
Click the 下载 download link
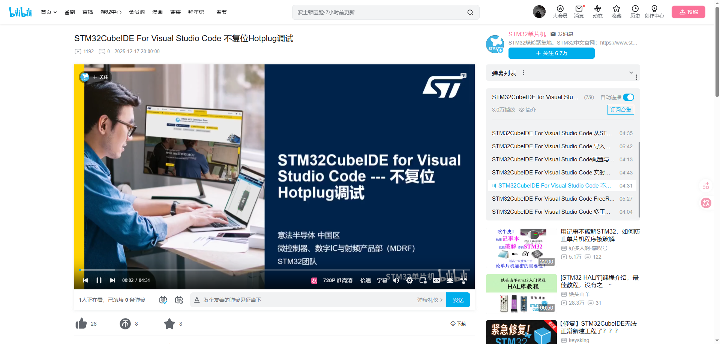[458, 323]
